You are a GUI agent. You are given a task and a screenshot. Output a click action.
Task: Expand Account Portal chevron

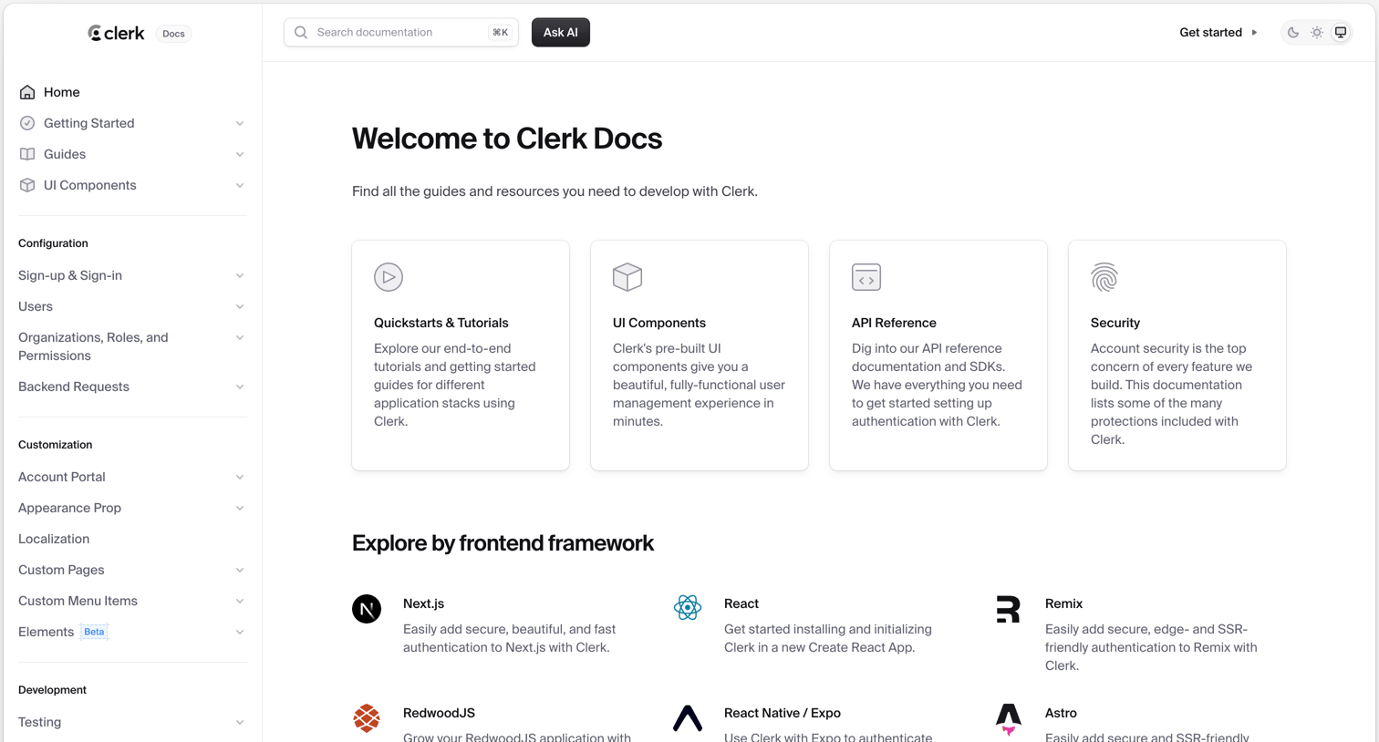(240, 477)
